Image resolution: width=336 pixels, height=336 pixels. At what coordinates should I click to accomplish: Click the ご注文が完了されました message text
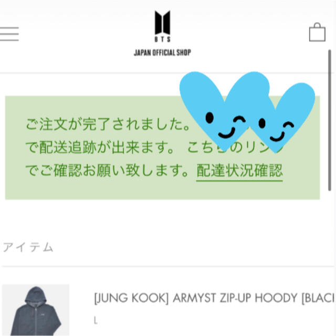coord(108,124)
